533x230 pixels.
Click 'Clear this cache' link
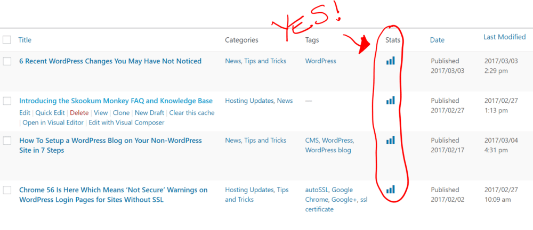tap(192, 113)
